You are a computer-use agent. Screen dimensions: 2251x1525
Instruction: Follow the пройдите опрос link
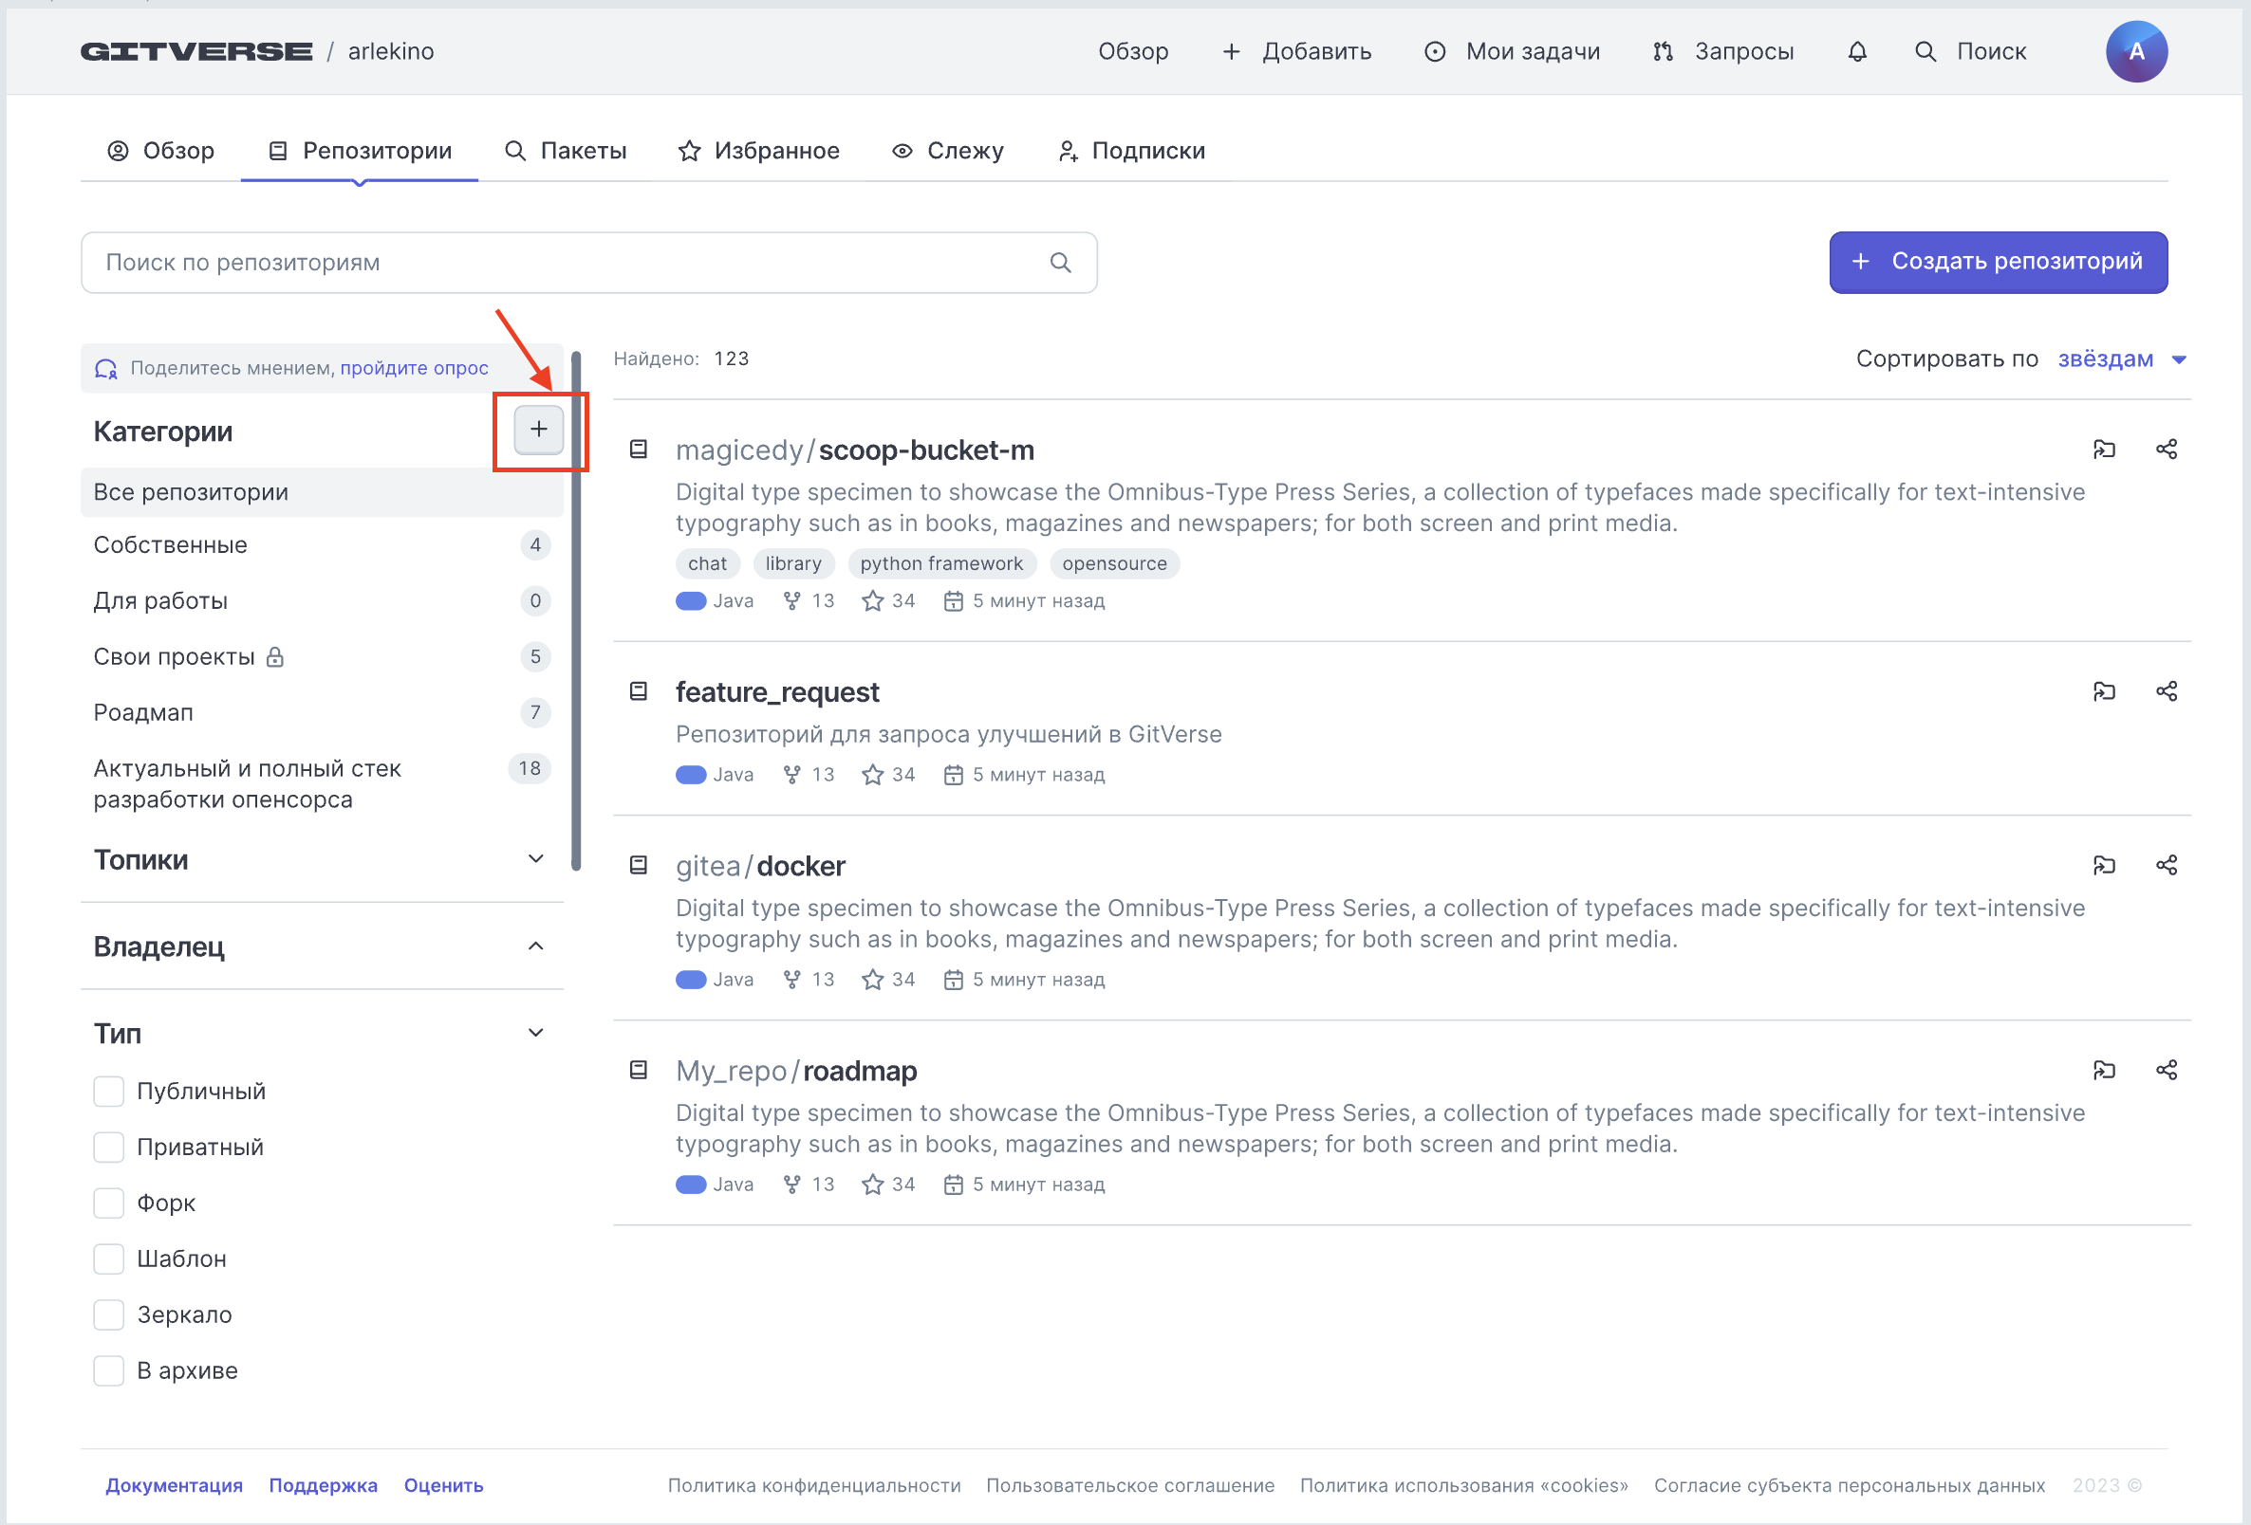click(x=414, y=368)
